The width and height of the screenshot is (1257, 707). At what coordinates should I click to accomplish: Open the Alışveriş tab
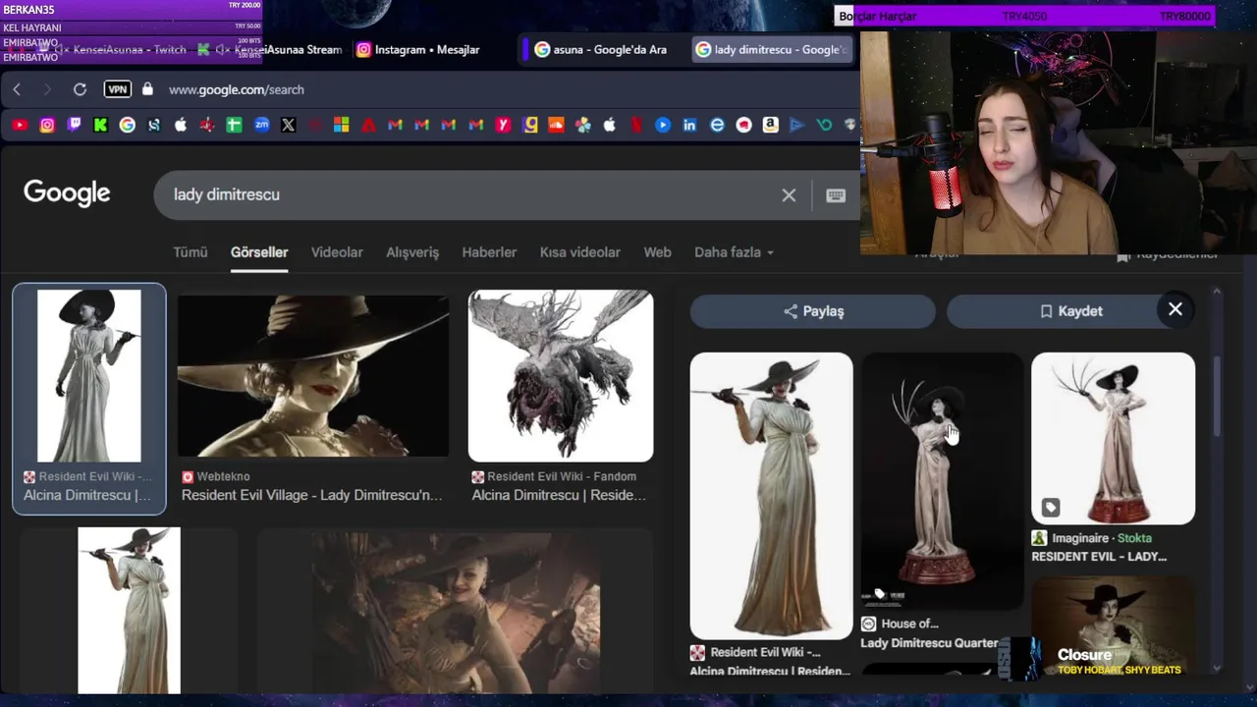[412, 252]
